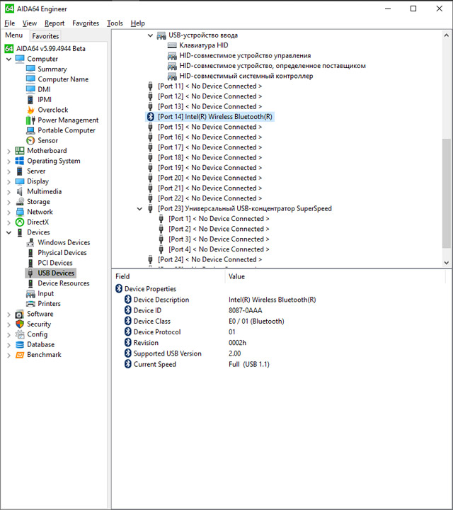Image resolution: width=453 pixels, height=510 pixels.
Task: Click the Bluetooth icon beside Device ID
Action: click(x=127, y=310)
